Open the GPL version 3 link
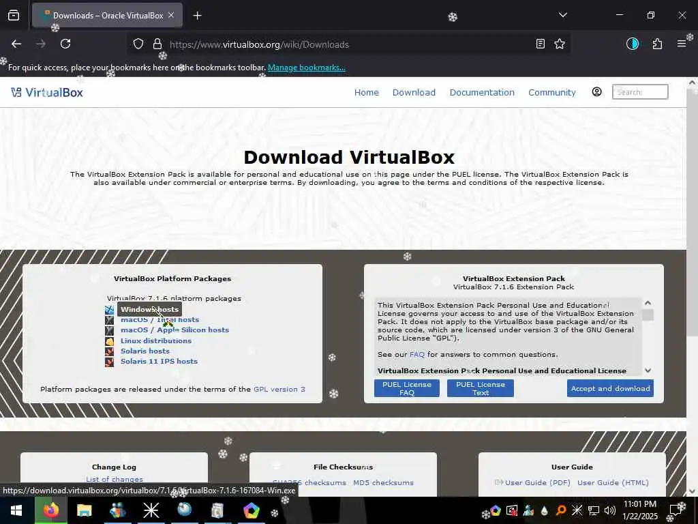This screenshot has width=698, height=524. [x=279, y=389]
